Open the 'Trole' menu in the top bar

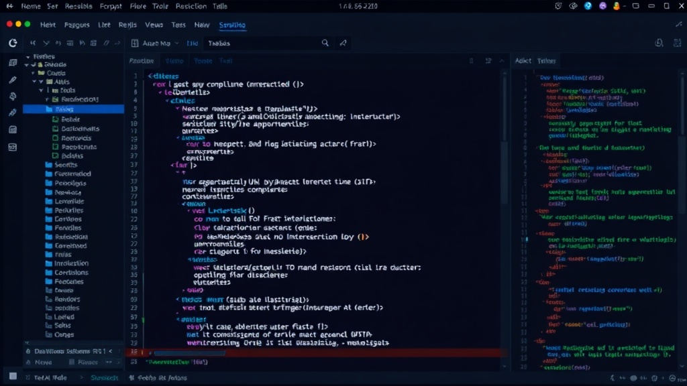160,6
